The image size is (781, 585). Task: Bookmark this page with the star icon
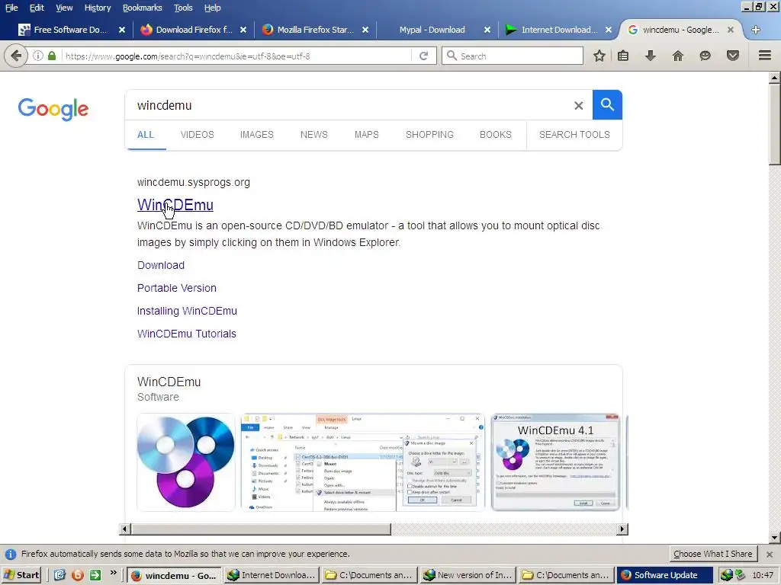(x=599, y=56)
